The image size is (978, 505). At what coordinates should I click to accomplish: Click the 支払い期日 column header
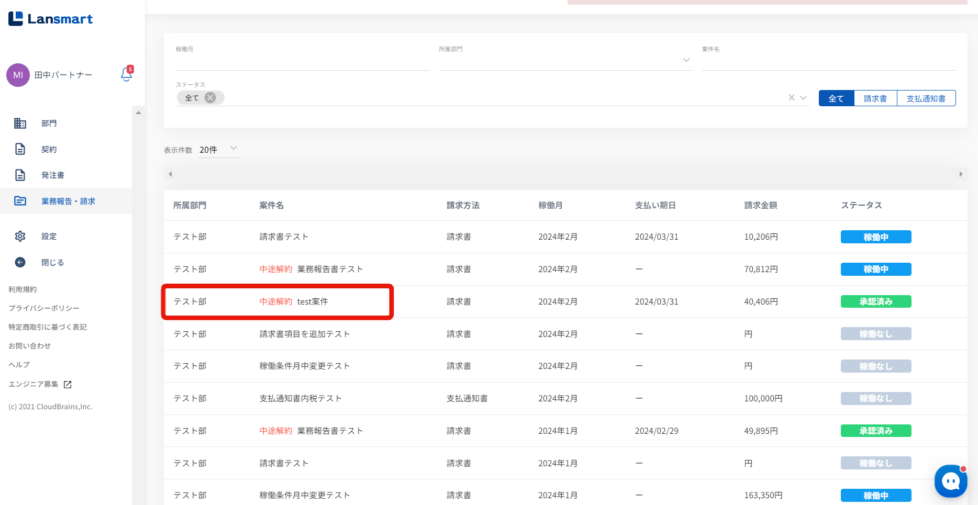tap(655, 205)
